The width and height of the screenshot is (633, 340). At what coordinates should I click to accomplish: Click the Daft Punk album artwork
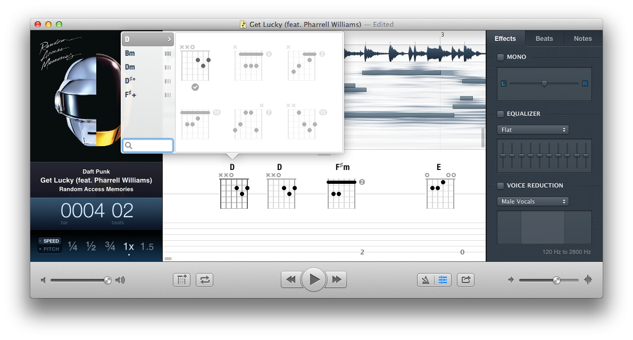[x=96, y=96]
